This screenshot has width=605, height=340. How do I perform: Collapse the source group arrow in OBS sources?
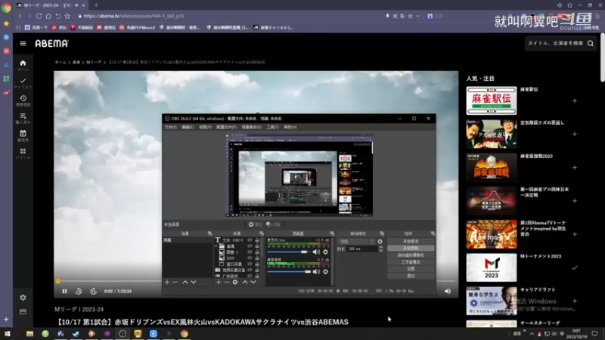[216, 246]
